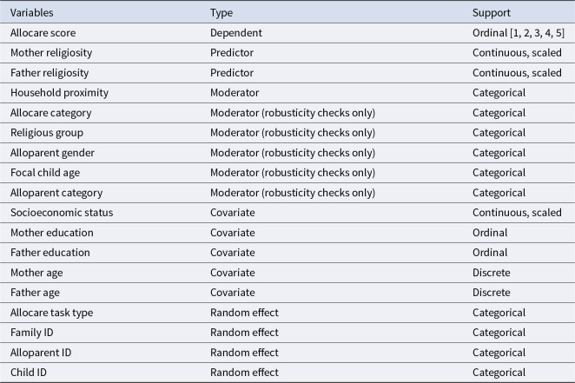This screenshot has height=383, width=575.
Task: Click "Categorical" in the Religious group row
Action: 499,133
